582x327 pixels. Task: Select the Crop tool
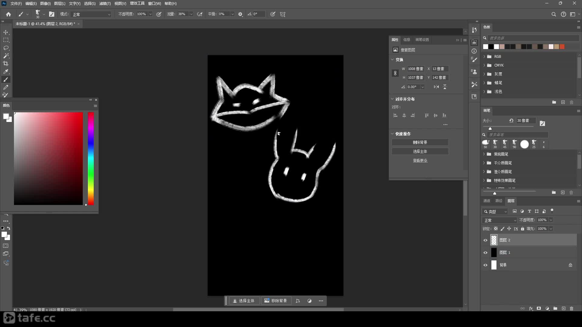pos(6,64)
